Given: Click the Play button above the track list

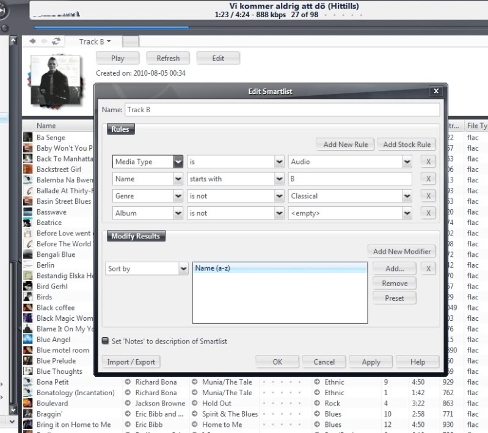Looking at the screenshot, I should (x=118, y=58).
